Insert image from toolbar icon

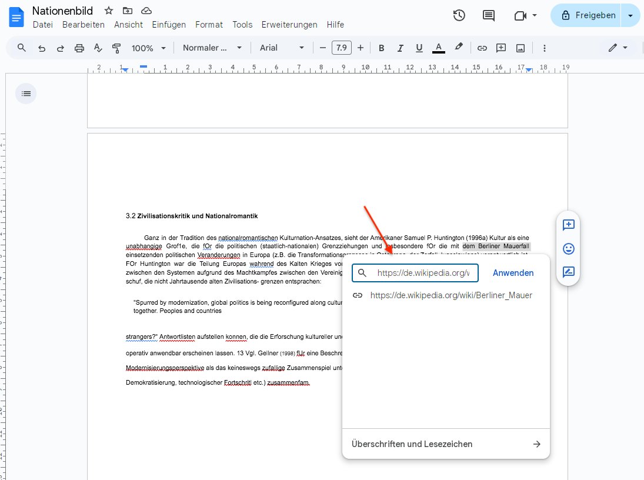tap(520, 48)
